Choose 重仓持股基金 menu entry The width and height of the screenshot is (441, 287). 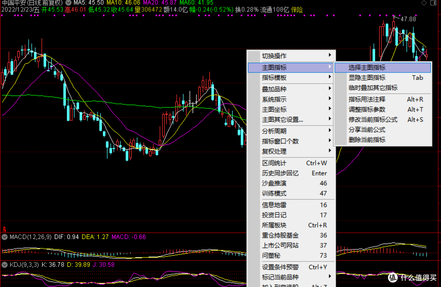coord(292,235)
